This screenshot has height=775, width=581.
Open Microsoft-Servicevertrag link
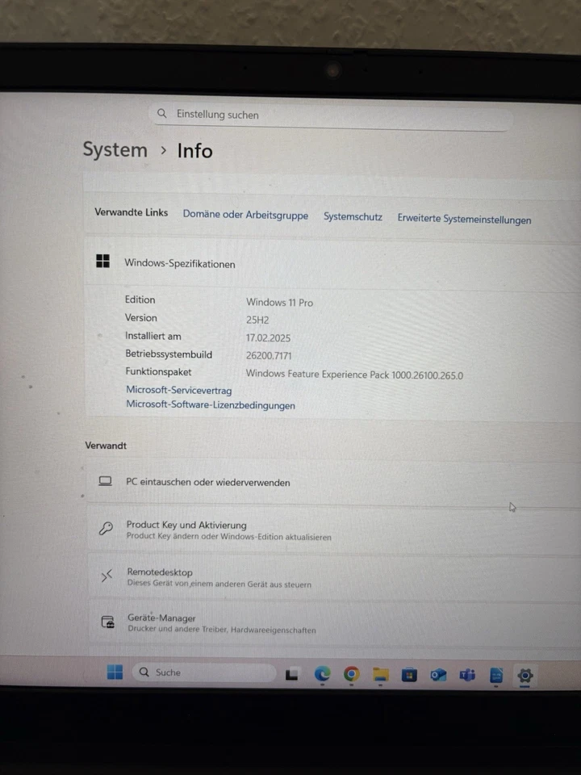point(179,390)
